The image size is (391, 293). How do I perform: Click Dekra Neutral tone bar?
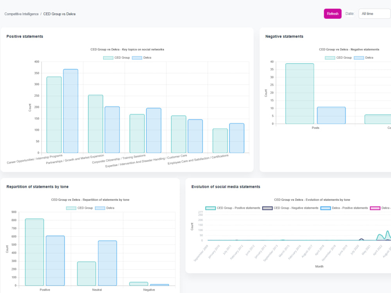(x=108, y=263)
